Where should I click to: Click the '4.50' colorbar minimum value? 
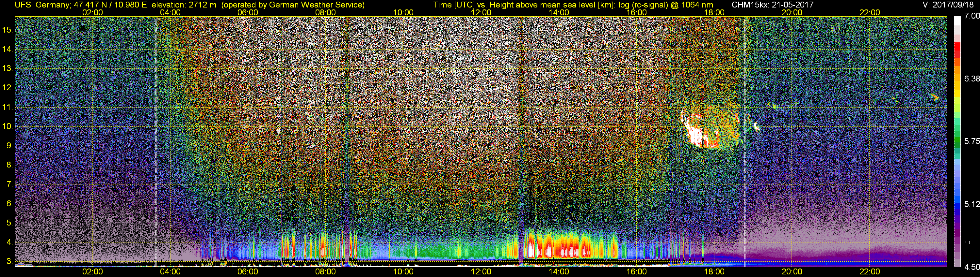972,267
